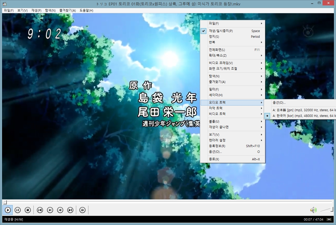Expand 화면 크기/위치 조절 submenu
336x225 pixels.
pos(233,69)
